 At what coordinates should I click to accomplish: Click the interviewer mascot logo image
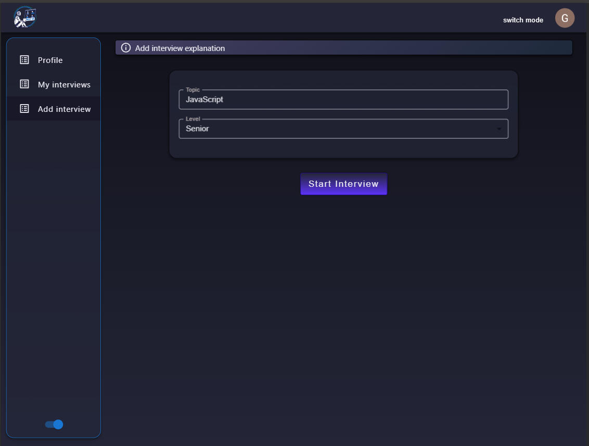pos(24,17)
